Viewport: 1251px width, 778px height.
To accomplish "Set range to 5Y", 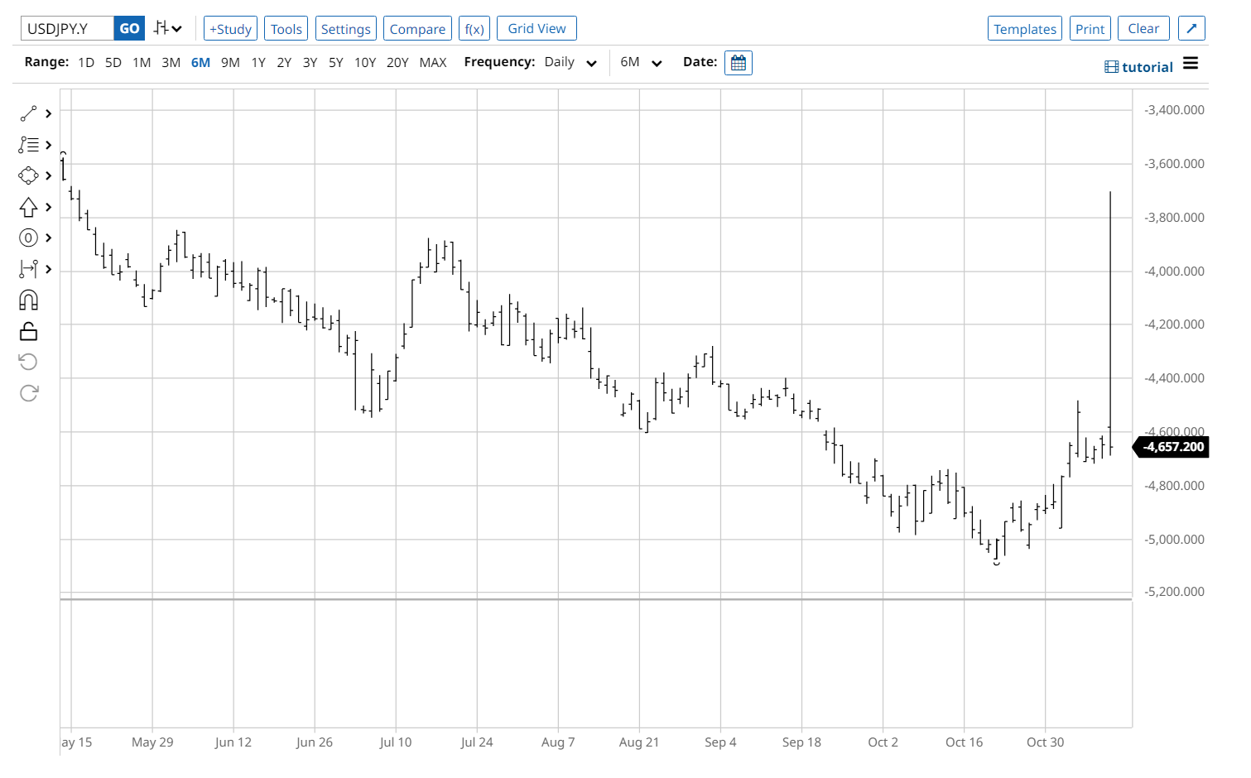I will click(335, 62).
